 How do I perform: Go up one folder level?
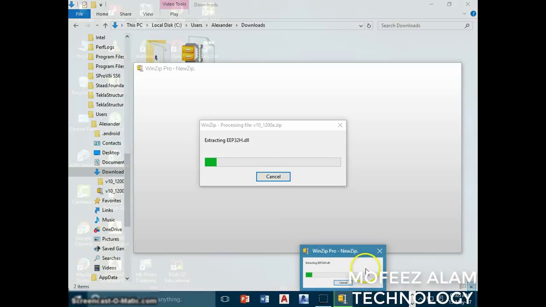point(105,26)
